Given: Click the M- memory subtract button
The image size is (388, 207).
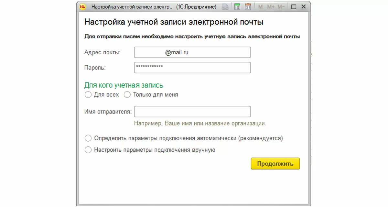Looking at the screenshot, I should 281,7.
